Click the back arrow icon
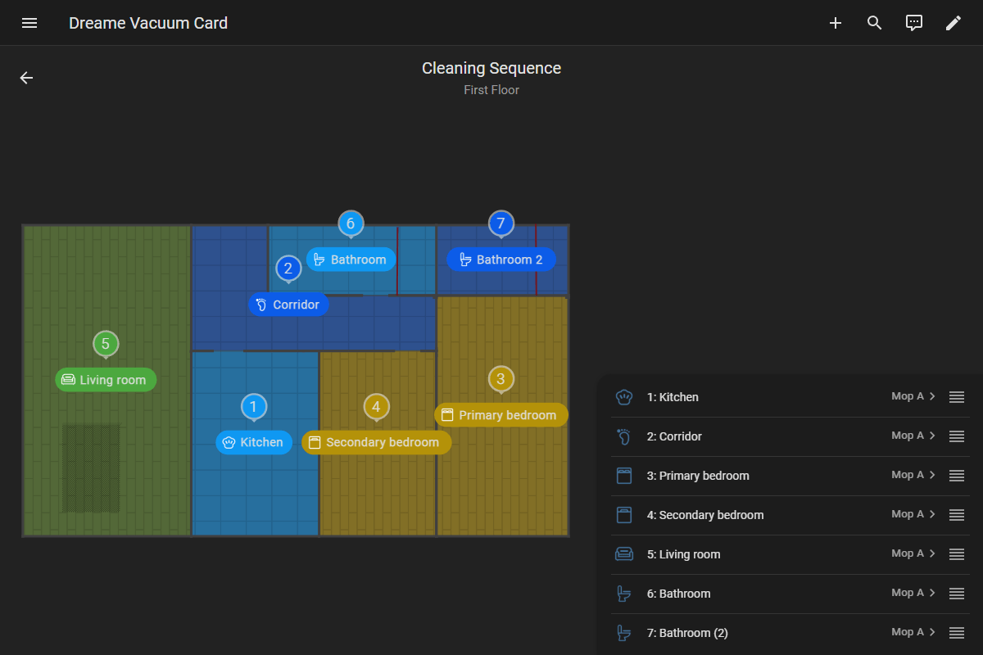The height and width of the screenshot is (655, 983). tap(26, 78)
